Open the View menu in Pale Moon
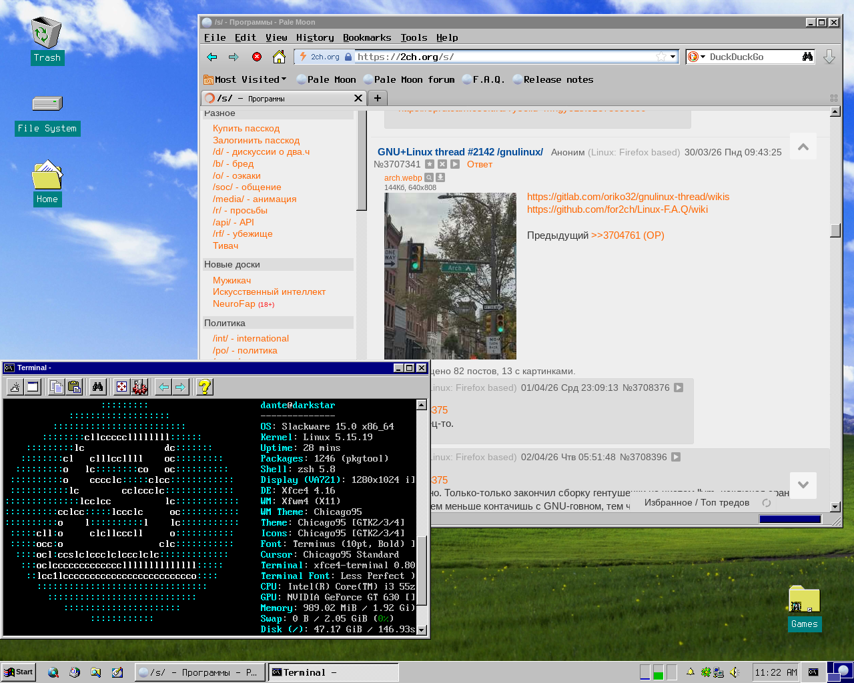 276,38
